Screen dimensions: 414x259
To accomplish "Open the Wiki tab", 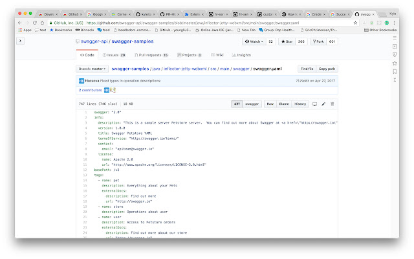I will tap(217, 55).
